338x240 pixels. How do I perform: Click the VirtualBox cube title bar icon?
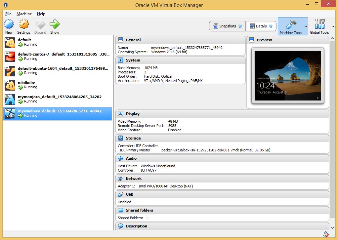click(6, 5)
